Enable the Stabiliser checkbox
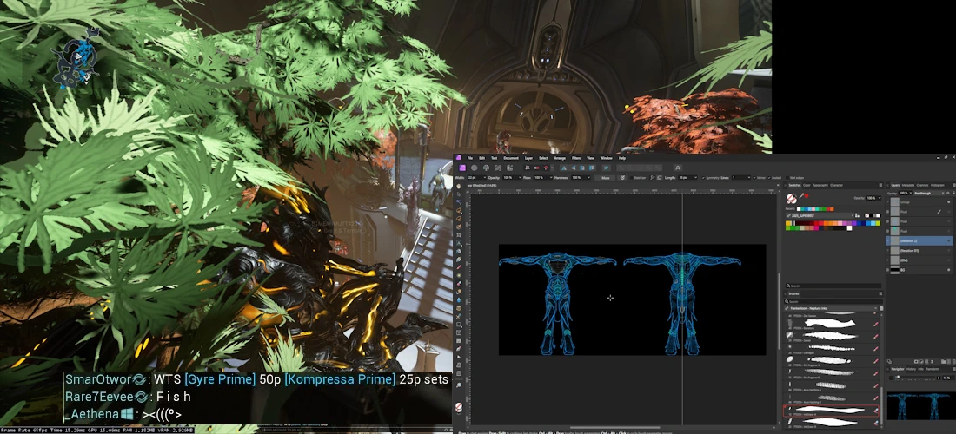This screenshot has height=434, width=956. [631, 178]
